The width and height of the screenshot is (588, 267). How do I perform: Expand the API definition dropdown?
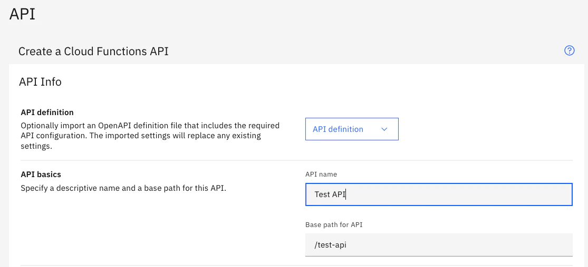tap(352, 129)
